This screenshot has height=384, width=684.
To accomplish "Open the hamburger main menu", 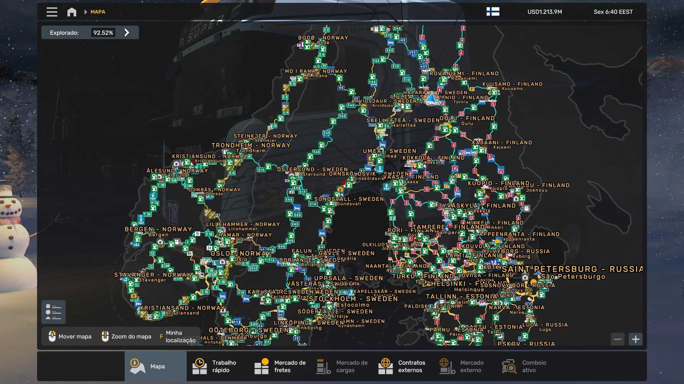I will pos(52,12).
